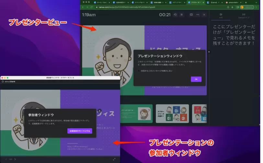Expand the Chrome tab search chevron
The image size is (263, 163).
[256, 3]
